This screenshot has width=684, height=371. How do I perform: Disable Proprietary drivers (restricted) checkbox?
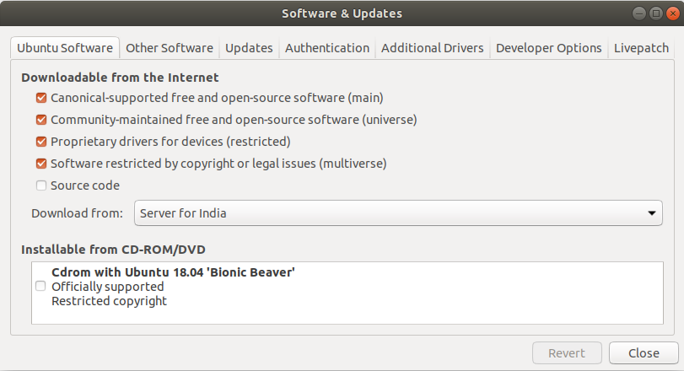click(x=41, y=142)
